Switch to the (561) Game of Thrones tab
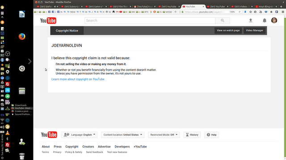Image resolution: width=286 pixels, height=160 pixels. [96, 7]
